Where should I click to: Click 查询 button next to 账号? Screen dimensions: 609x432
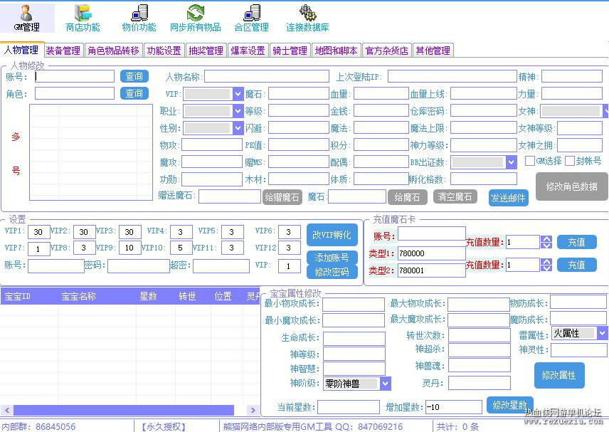(134, 76)
